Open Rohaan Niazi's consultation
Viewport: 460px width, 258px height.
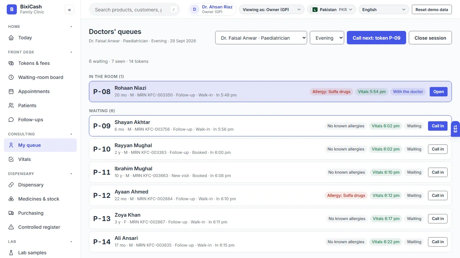pyautogui.click(x=438, y=92)
